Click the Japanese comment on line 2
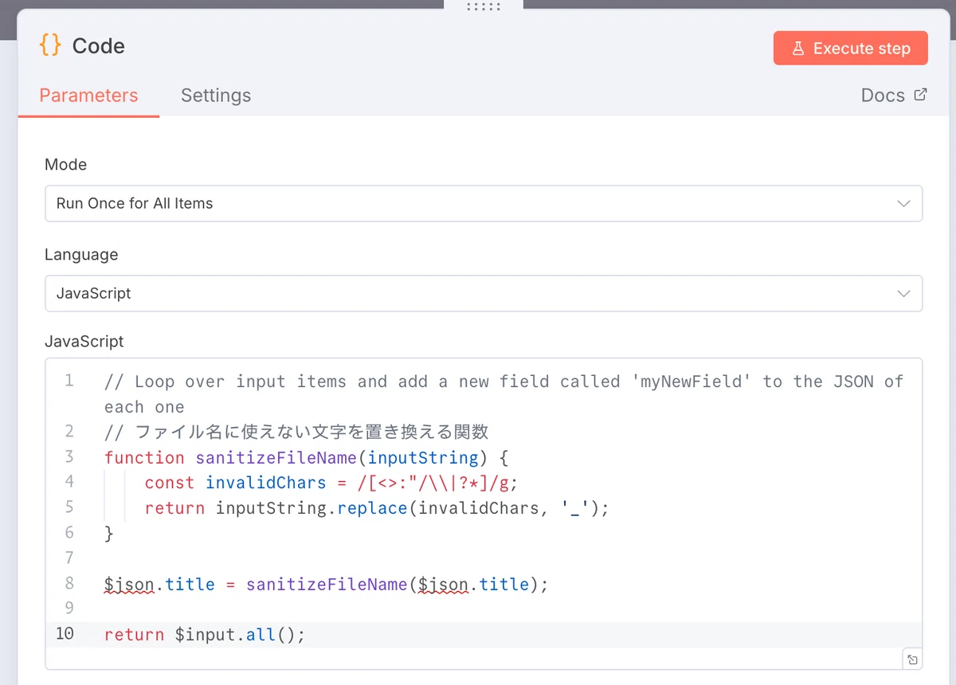The image size is (956, 685). point(296,432)
